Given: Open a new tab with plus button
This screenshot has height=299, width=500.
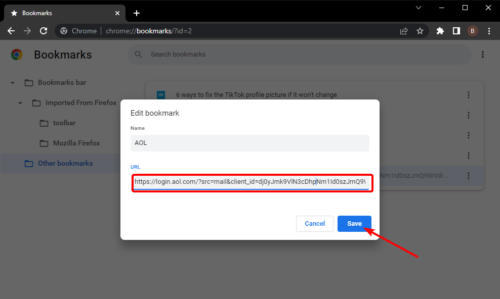Looking at the screenshot, I should (x=137, y=13).
